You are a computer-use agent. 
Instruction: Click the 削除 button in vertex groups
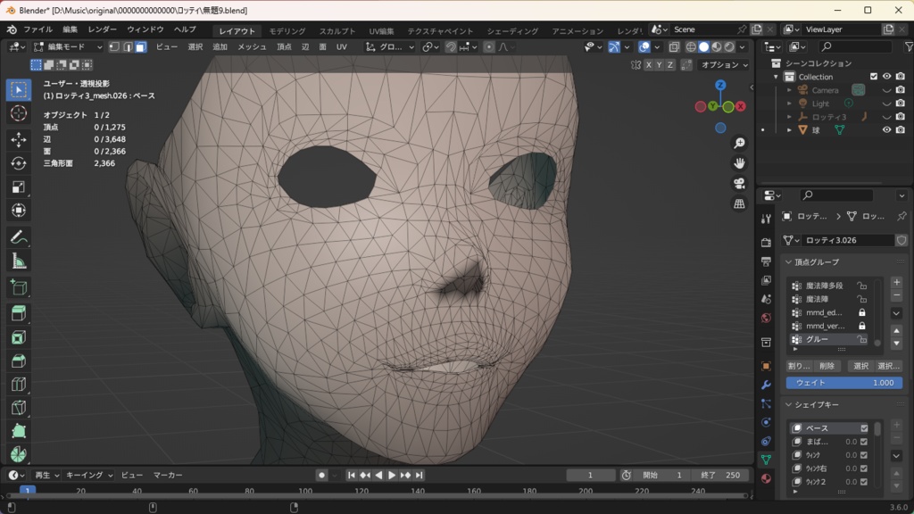coord(827,366)
